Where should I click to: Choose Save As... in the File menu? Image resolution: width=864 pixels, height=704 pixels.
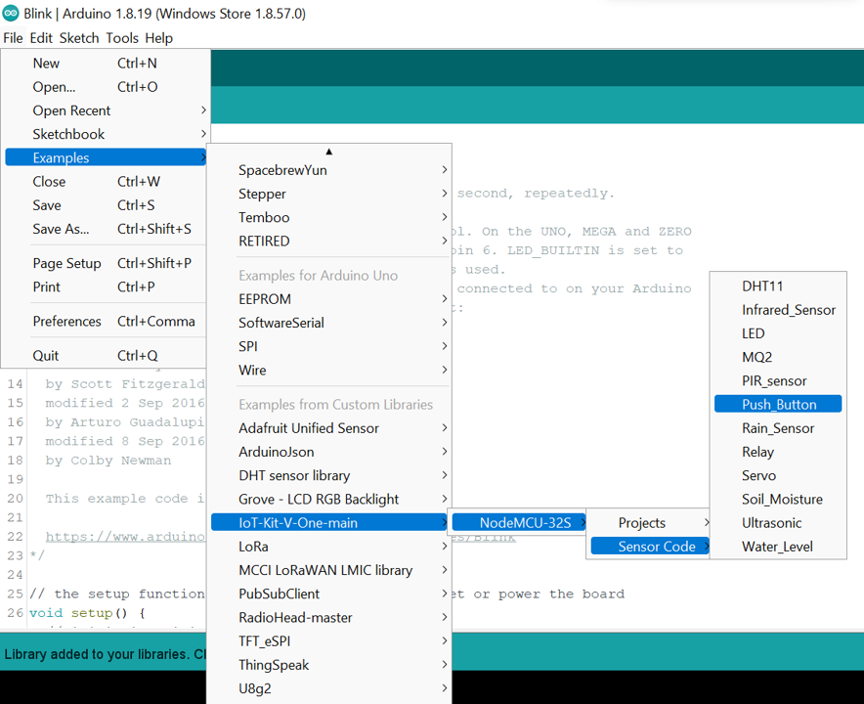(x=106, y=229)
